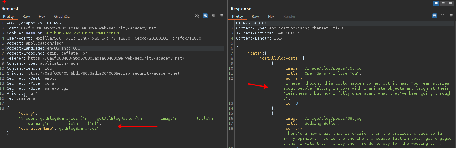456x148 pixels.
Task: Click the operationName line in request body
Action: 58,129
